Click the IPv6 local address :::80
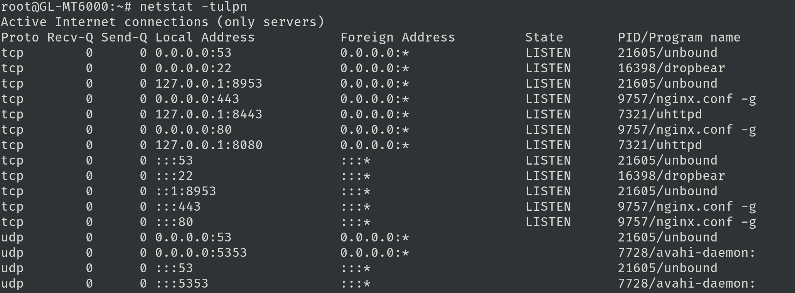The width and height of the screenshot is (795, 293). 174,222
